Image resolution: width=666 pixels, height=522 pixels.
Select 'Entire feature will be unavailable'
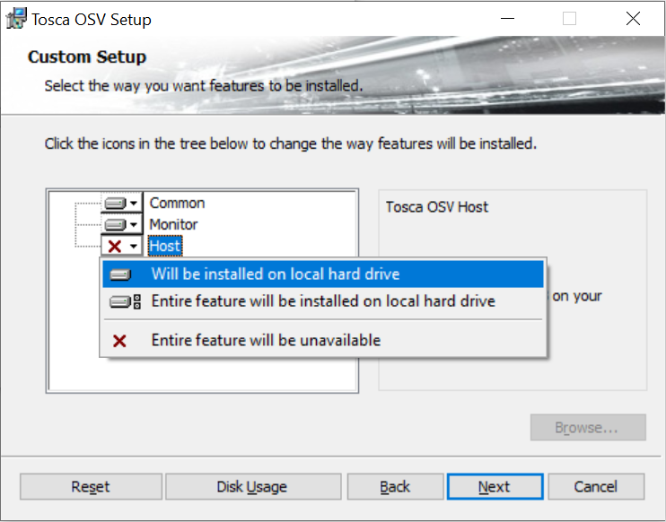click(266, 341)
